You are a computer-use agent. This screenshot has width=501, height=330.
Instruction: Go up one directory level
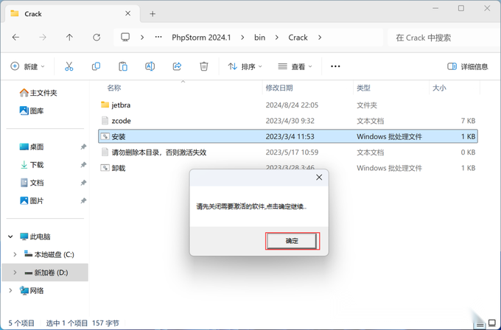[69, 38]
